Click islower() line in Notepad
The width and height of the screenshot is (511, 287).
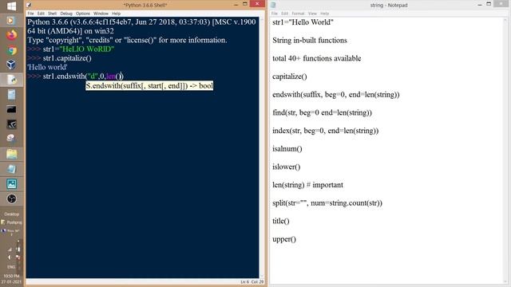click(286, 167)
